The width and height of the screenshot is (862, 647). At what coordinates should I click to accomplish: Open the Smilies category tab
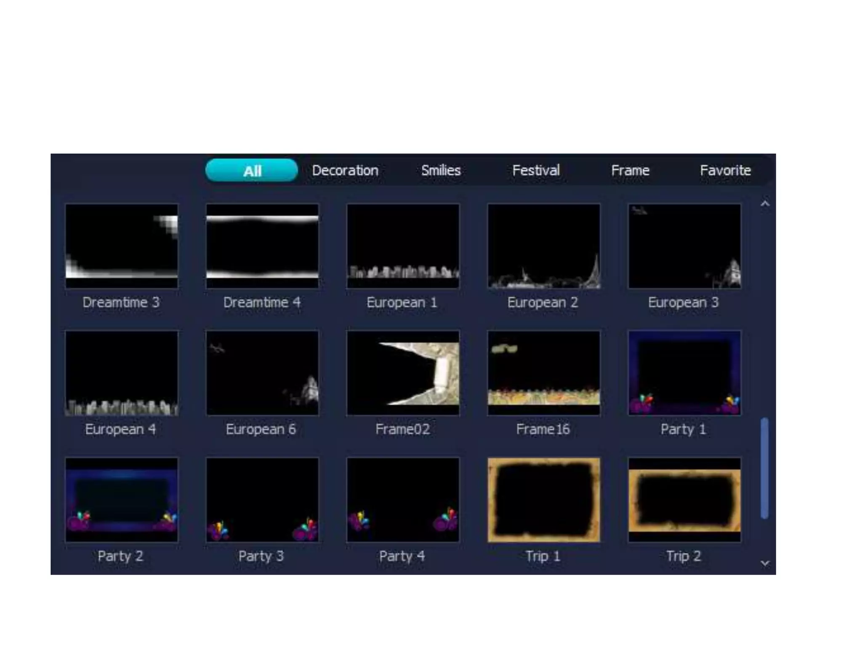pyautogui.click(x=441, y=171)
